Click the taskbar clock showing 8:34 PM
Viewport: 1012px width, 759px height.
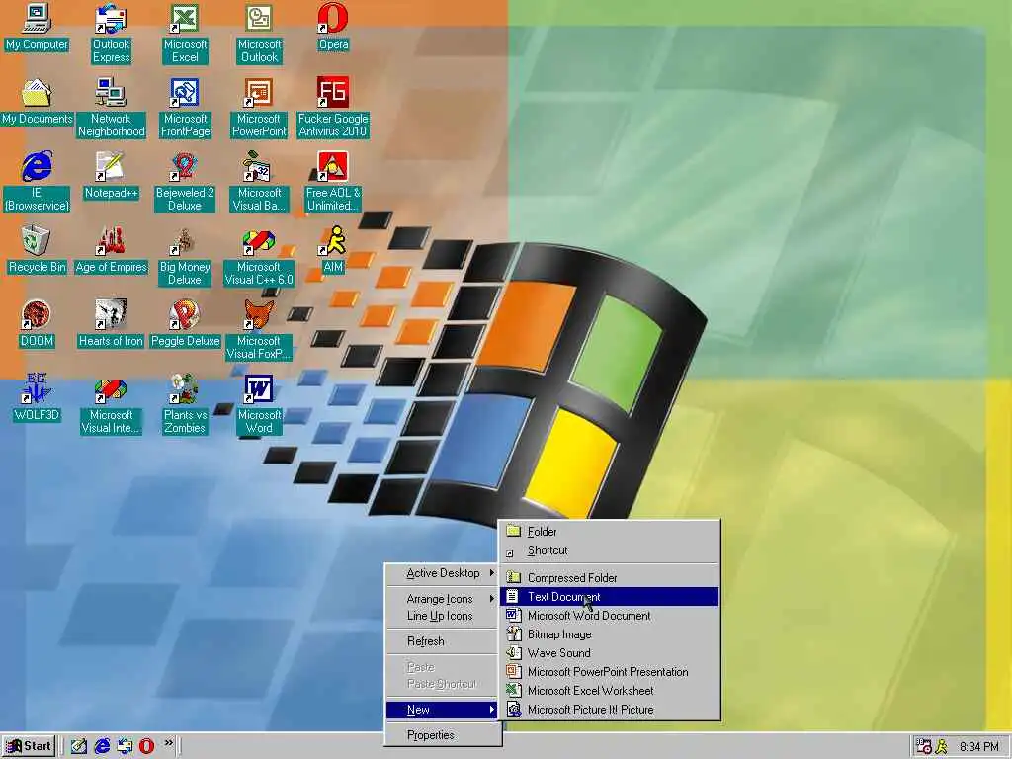click(978, 747)
